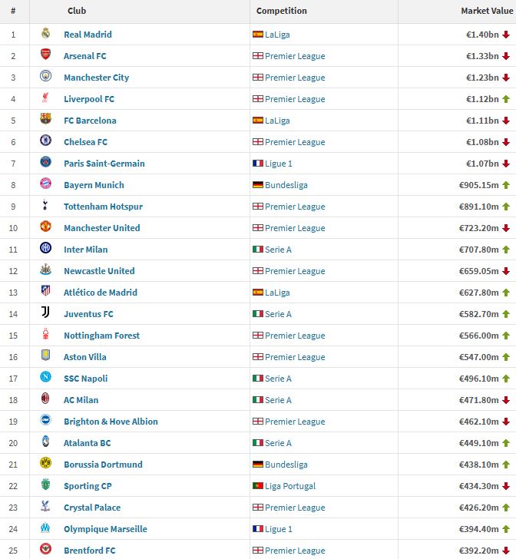Screen dimensions: 516x559
Task: Open the Tottenham Hotspur club page
Action: click(x=103, y=207)
